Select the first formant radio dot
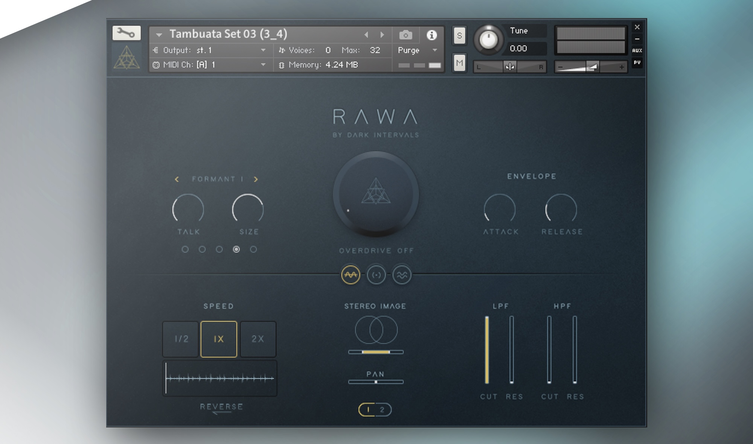The width and height of the screenshot is (753, 444). coord(185,249)
